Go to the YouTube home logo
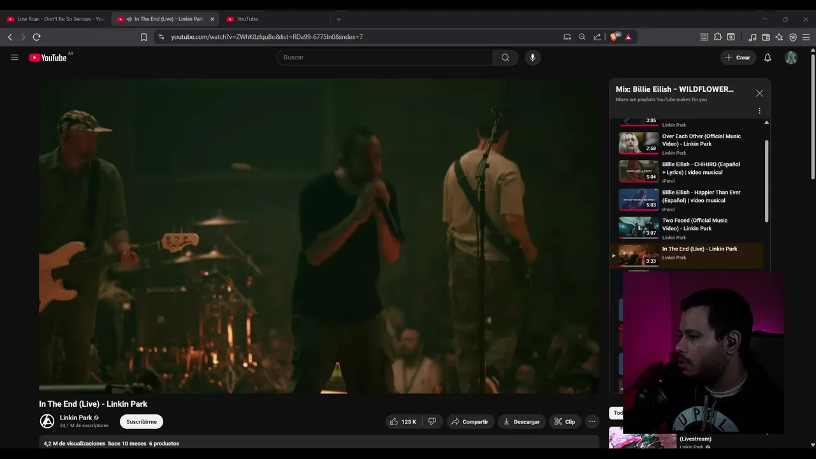The height and width of the screenshot is (459, 816). 48,57
